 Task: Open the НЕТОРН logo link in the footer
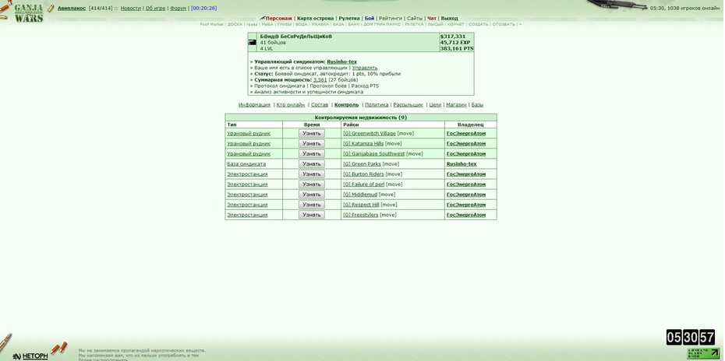(30, 356)
